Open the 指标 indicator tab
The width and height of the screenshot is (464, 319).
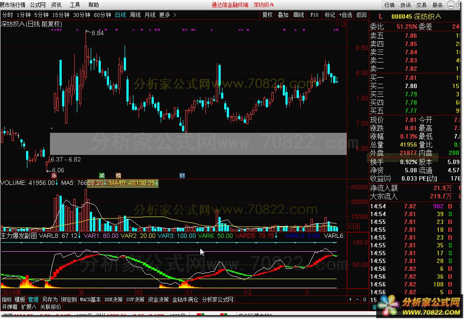click(7, 299)
